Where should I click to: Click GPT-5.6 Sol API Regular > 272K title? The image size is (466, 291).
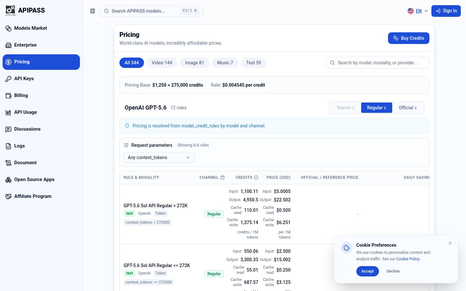[x=156, y=206]
